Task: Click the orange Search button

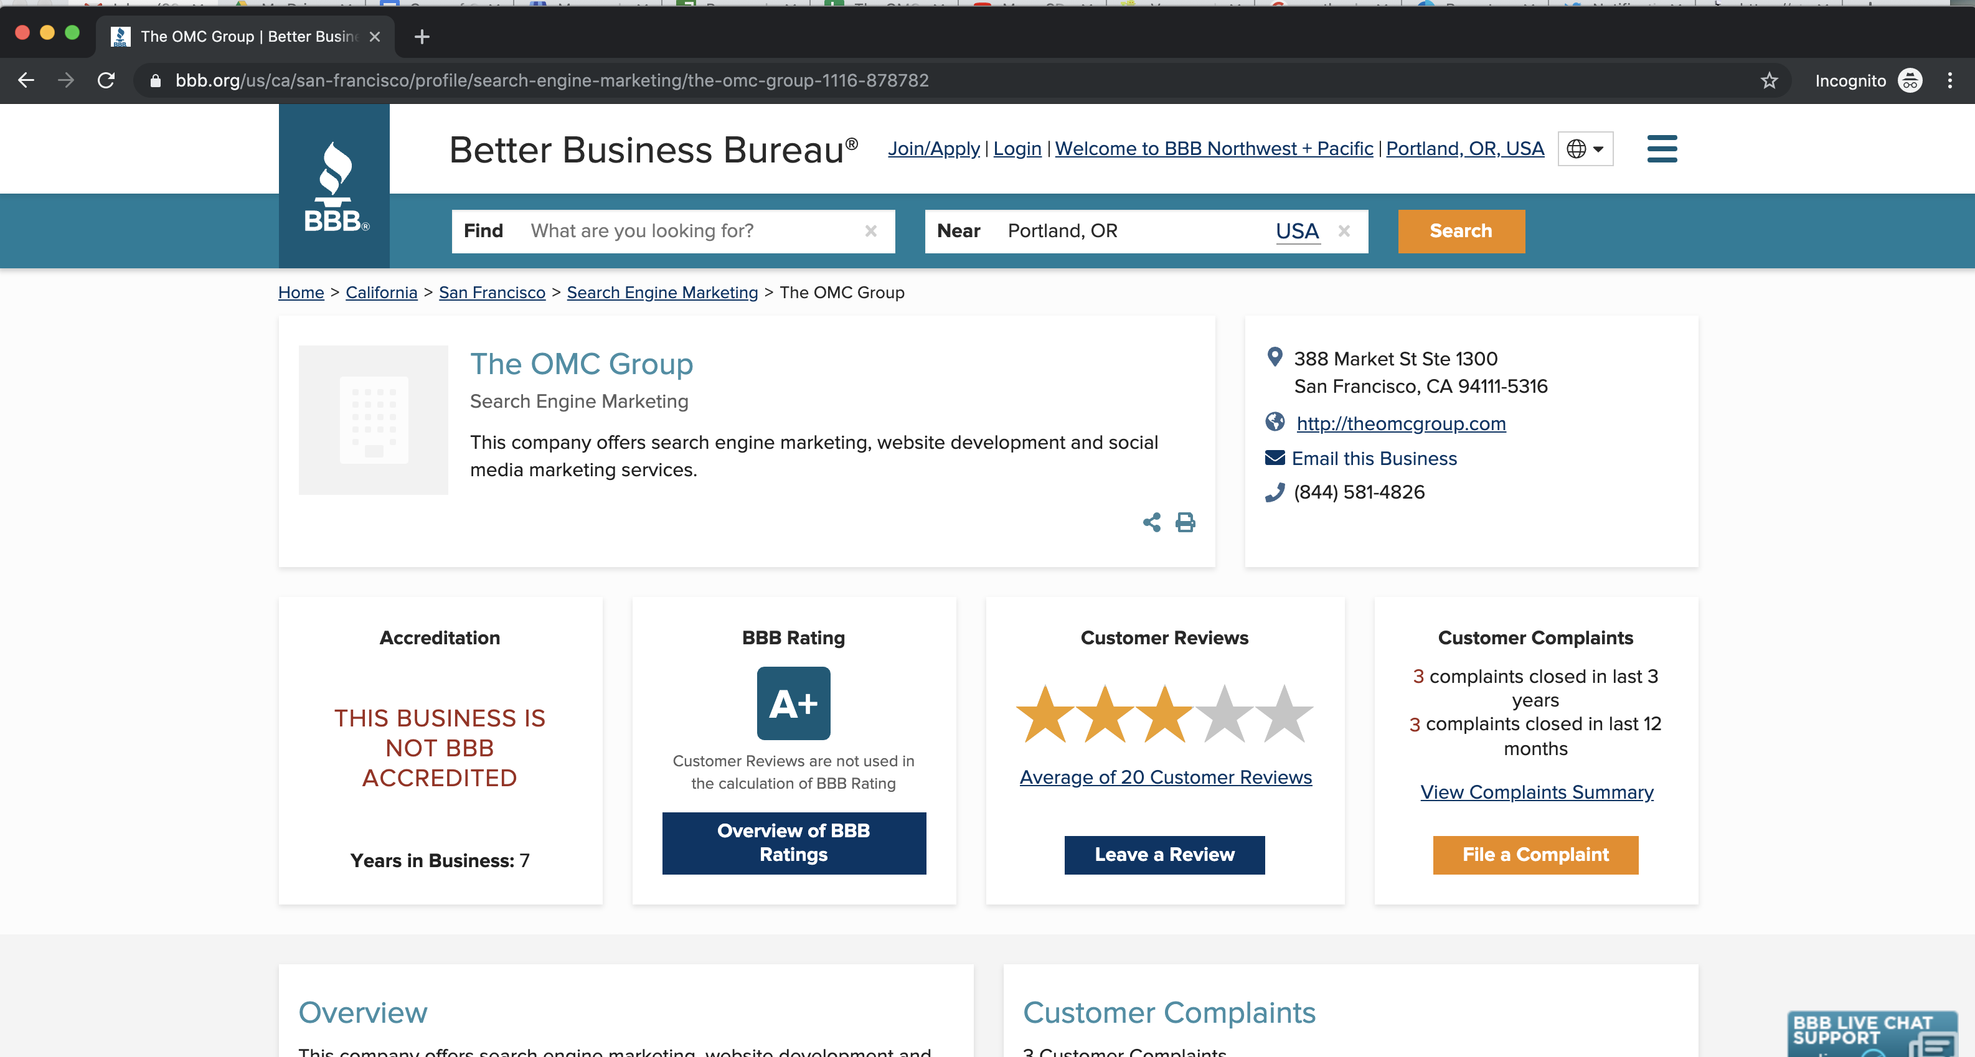Action: 1461,231
